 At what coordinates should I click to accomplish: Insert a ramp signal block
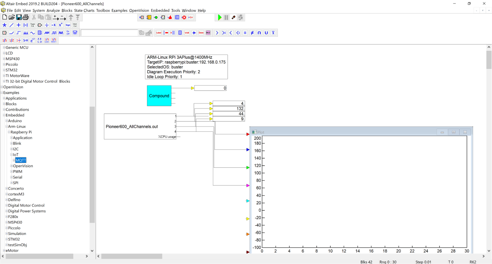[x=11, y=33]
